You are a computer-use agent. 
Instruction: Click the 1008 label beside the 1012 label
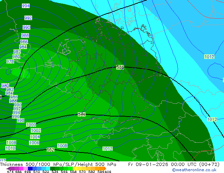(x=62, y=145)
